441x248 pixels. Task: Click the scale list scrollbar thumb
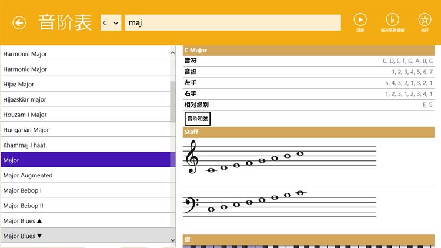(x=173, y=102)
